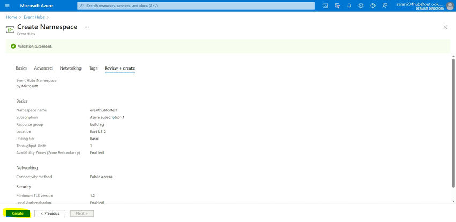The image size is (456, 222).
Task: Click the Pricing tier label
Action: [25, 139]
